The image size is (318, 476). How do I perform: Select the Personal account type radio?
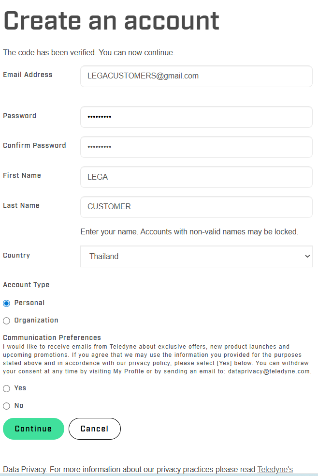click(6, 303)
